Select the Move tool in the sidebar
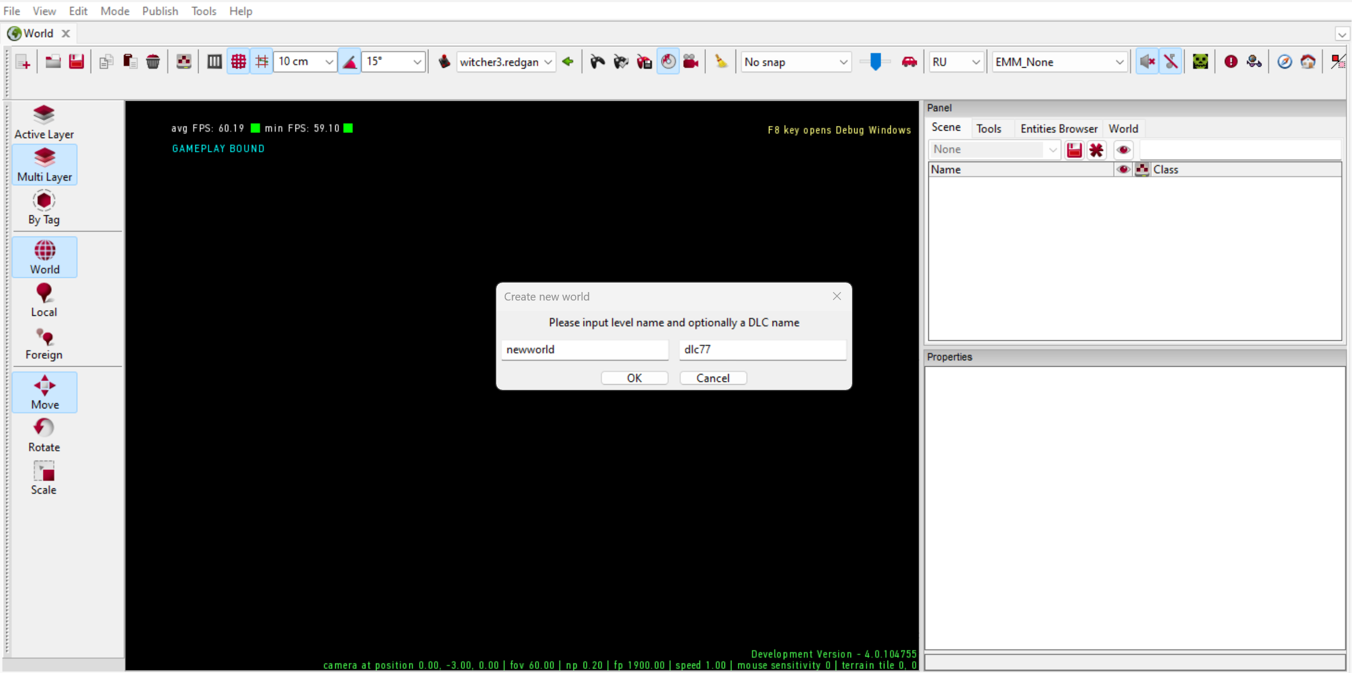This screenshot has width=1352, height=673. pos(44,392)
